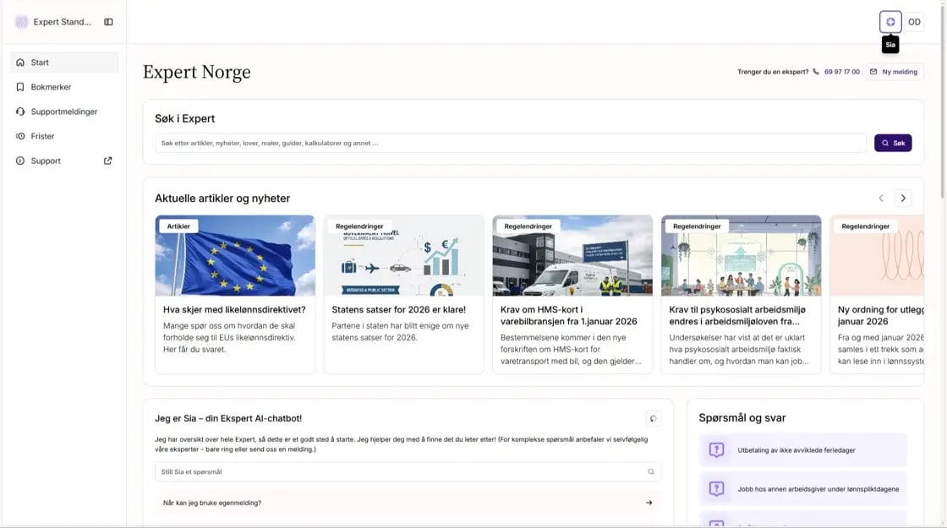The height and width of the screenshot is (528, 947).
Task: Click the Start home icon
Action: 20,63
